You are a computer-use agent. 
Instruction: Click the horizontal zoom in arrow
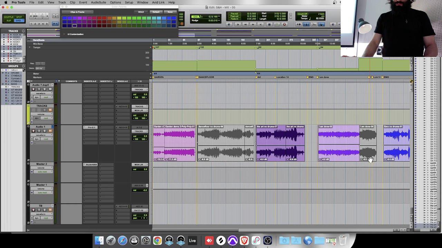click(x=47, y=16)
